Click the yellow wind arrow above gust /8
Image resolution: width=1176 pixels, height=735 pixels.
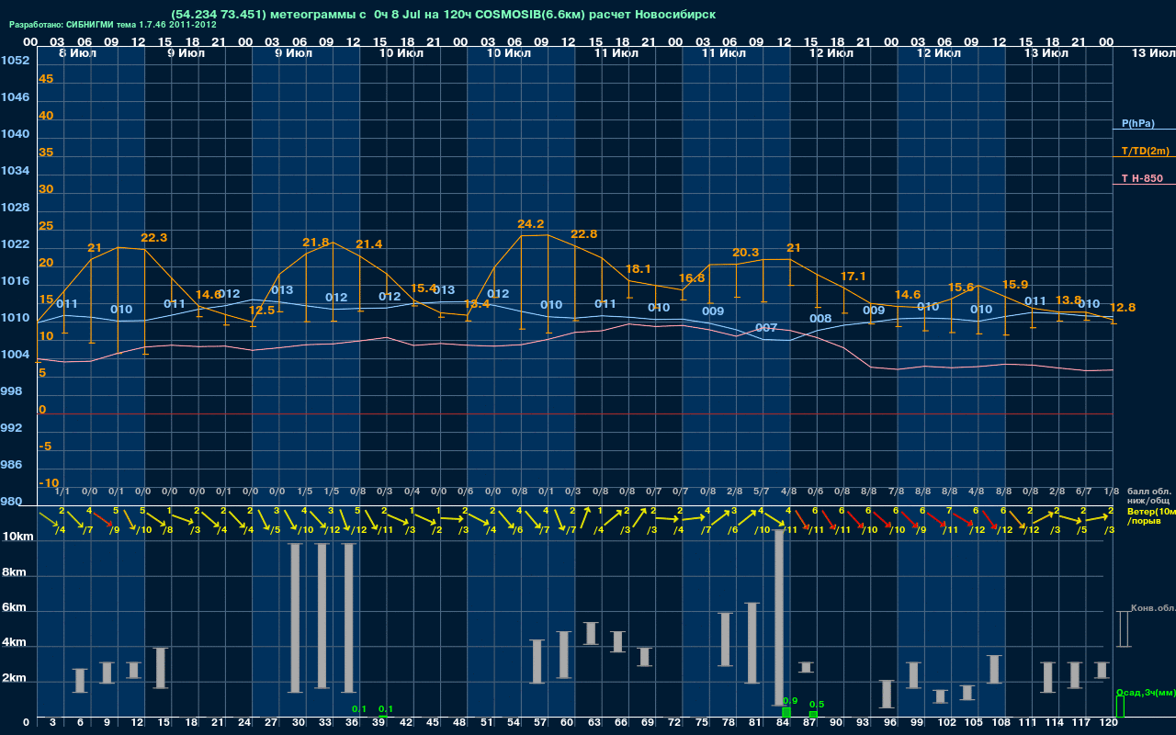(x=155, y=519)
